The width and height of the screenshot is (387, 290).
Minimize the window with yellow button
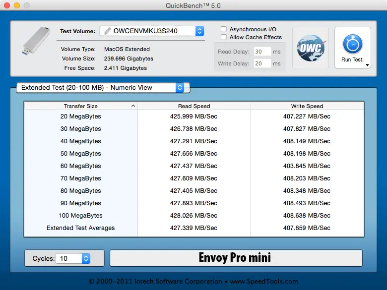click(x=17, y=5)
